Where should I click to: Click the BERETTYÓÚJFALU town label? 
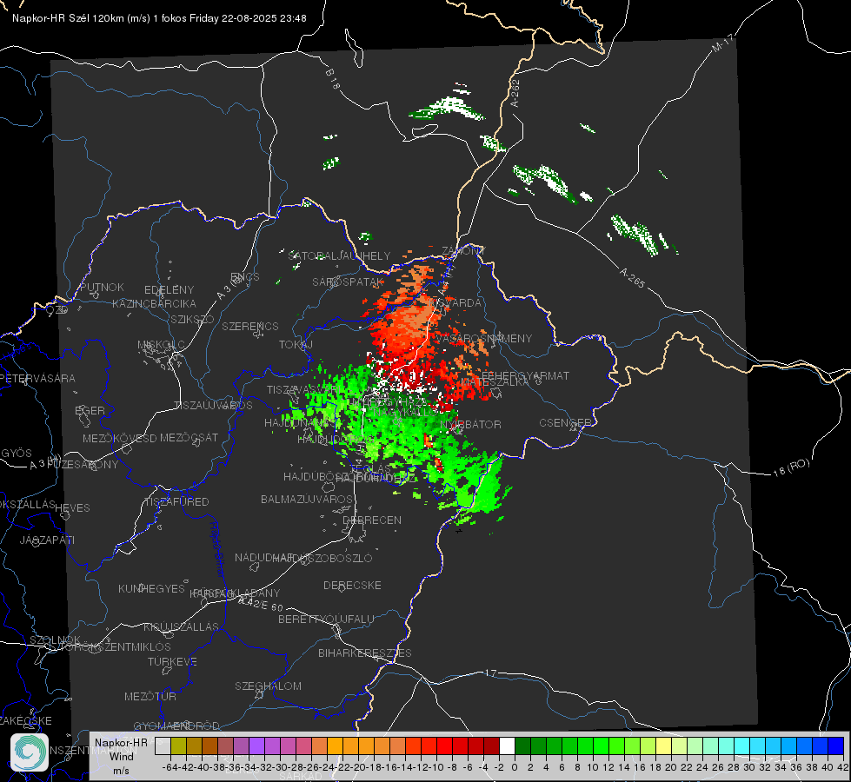coord(326,620)
